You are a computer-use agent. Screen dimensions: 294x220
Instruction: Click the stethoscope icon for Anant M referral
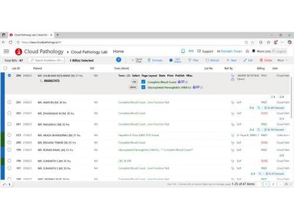click(x=233, y=76)
